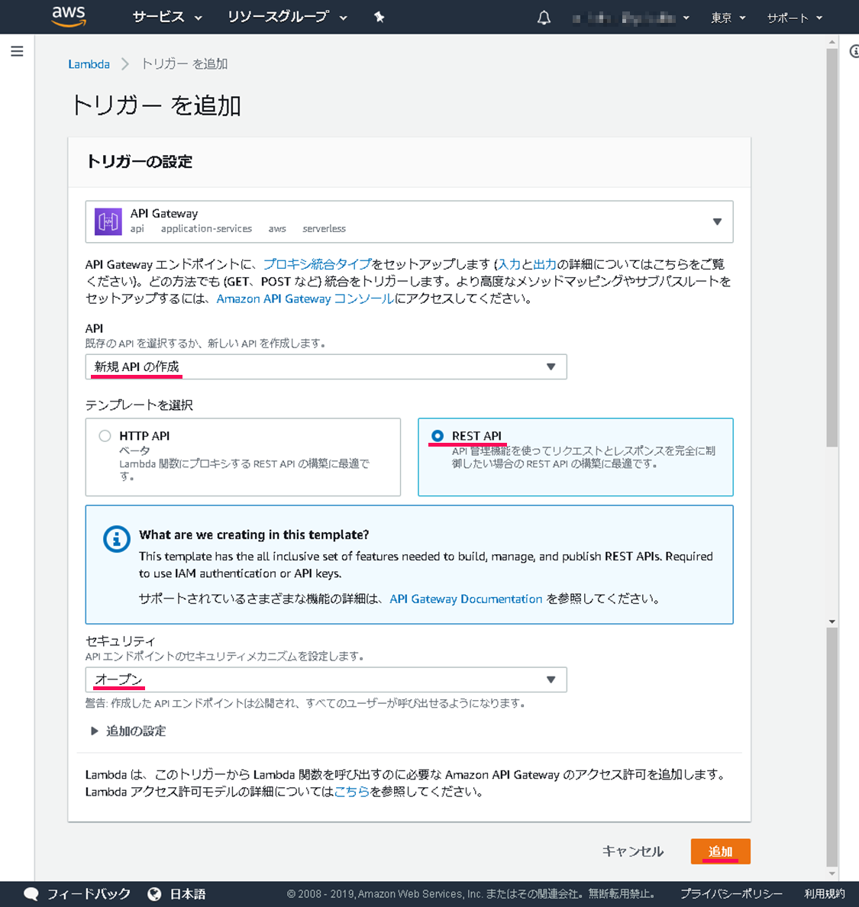Open the 入力 link
The height and width of the screenshot is (907, 859).
(x=509, y=264)
